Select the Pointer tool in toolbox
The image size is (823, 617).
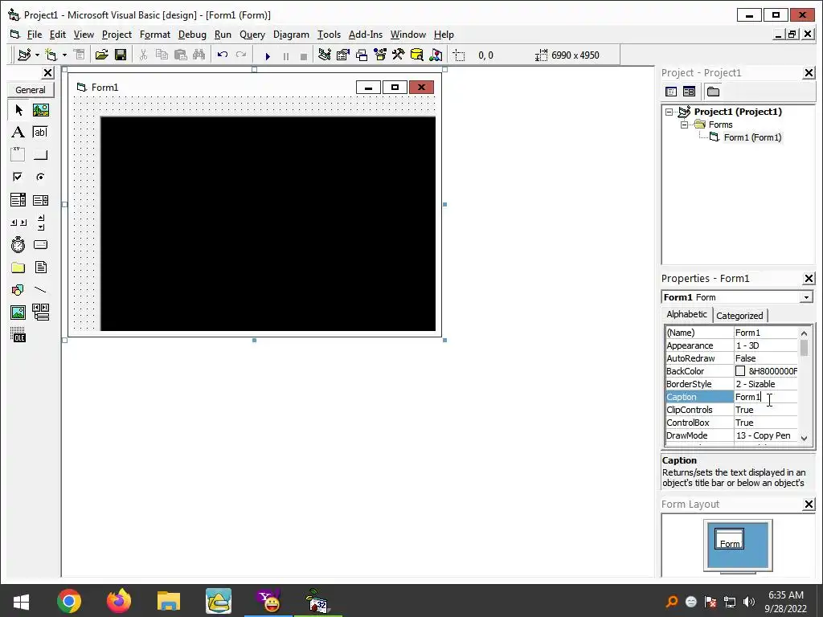(x=19, y=110)
